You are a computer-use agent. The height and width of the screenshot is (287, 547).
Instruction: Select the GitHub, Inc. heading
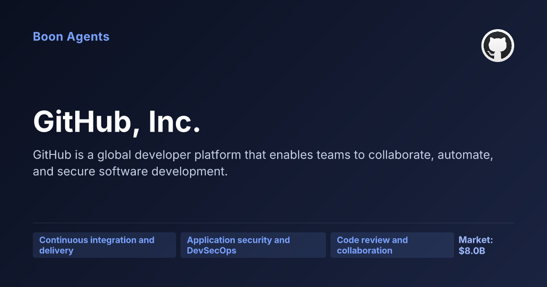[117, 122]
